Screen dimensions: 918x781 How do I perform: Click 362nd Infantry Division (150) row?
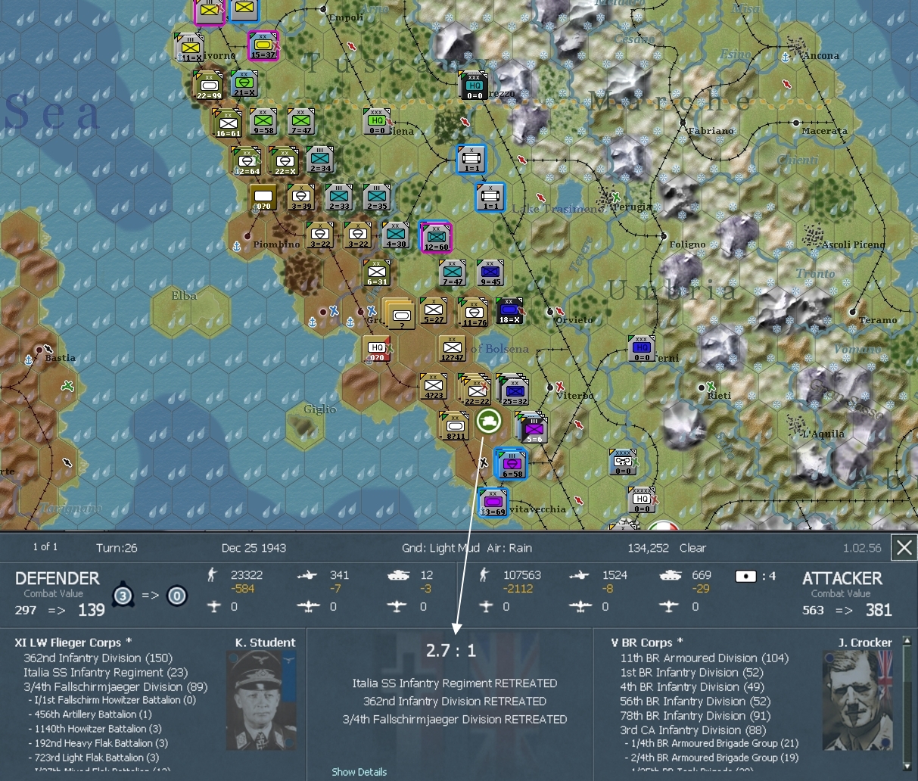pos(98,658)
